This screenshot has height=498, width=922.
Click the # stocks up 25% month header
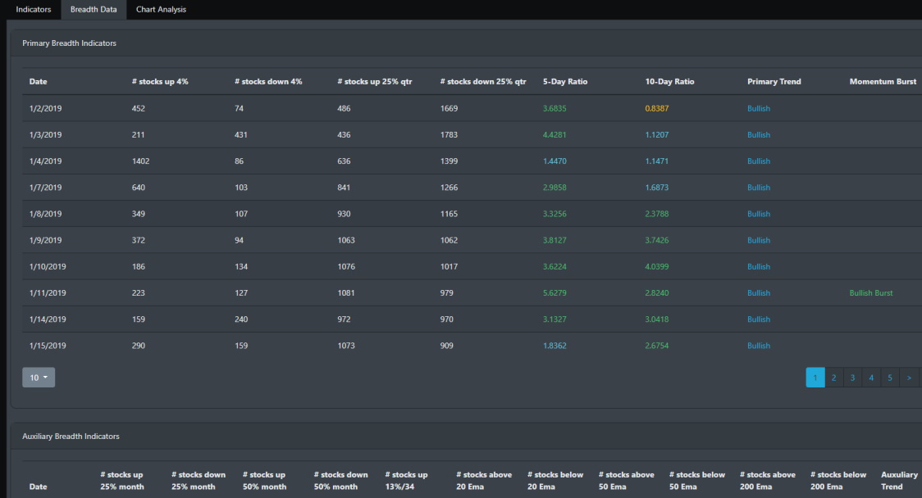coord(121,481)
